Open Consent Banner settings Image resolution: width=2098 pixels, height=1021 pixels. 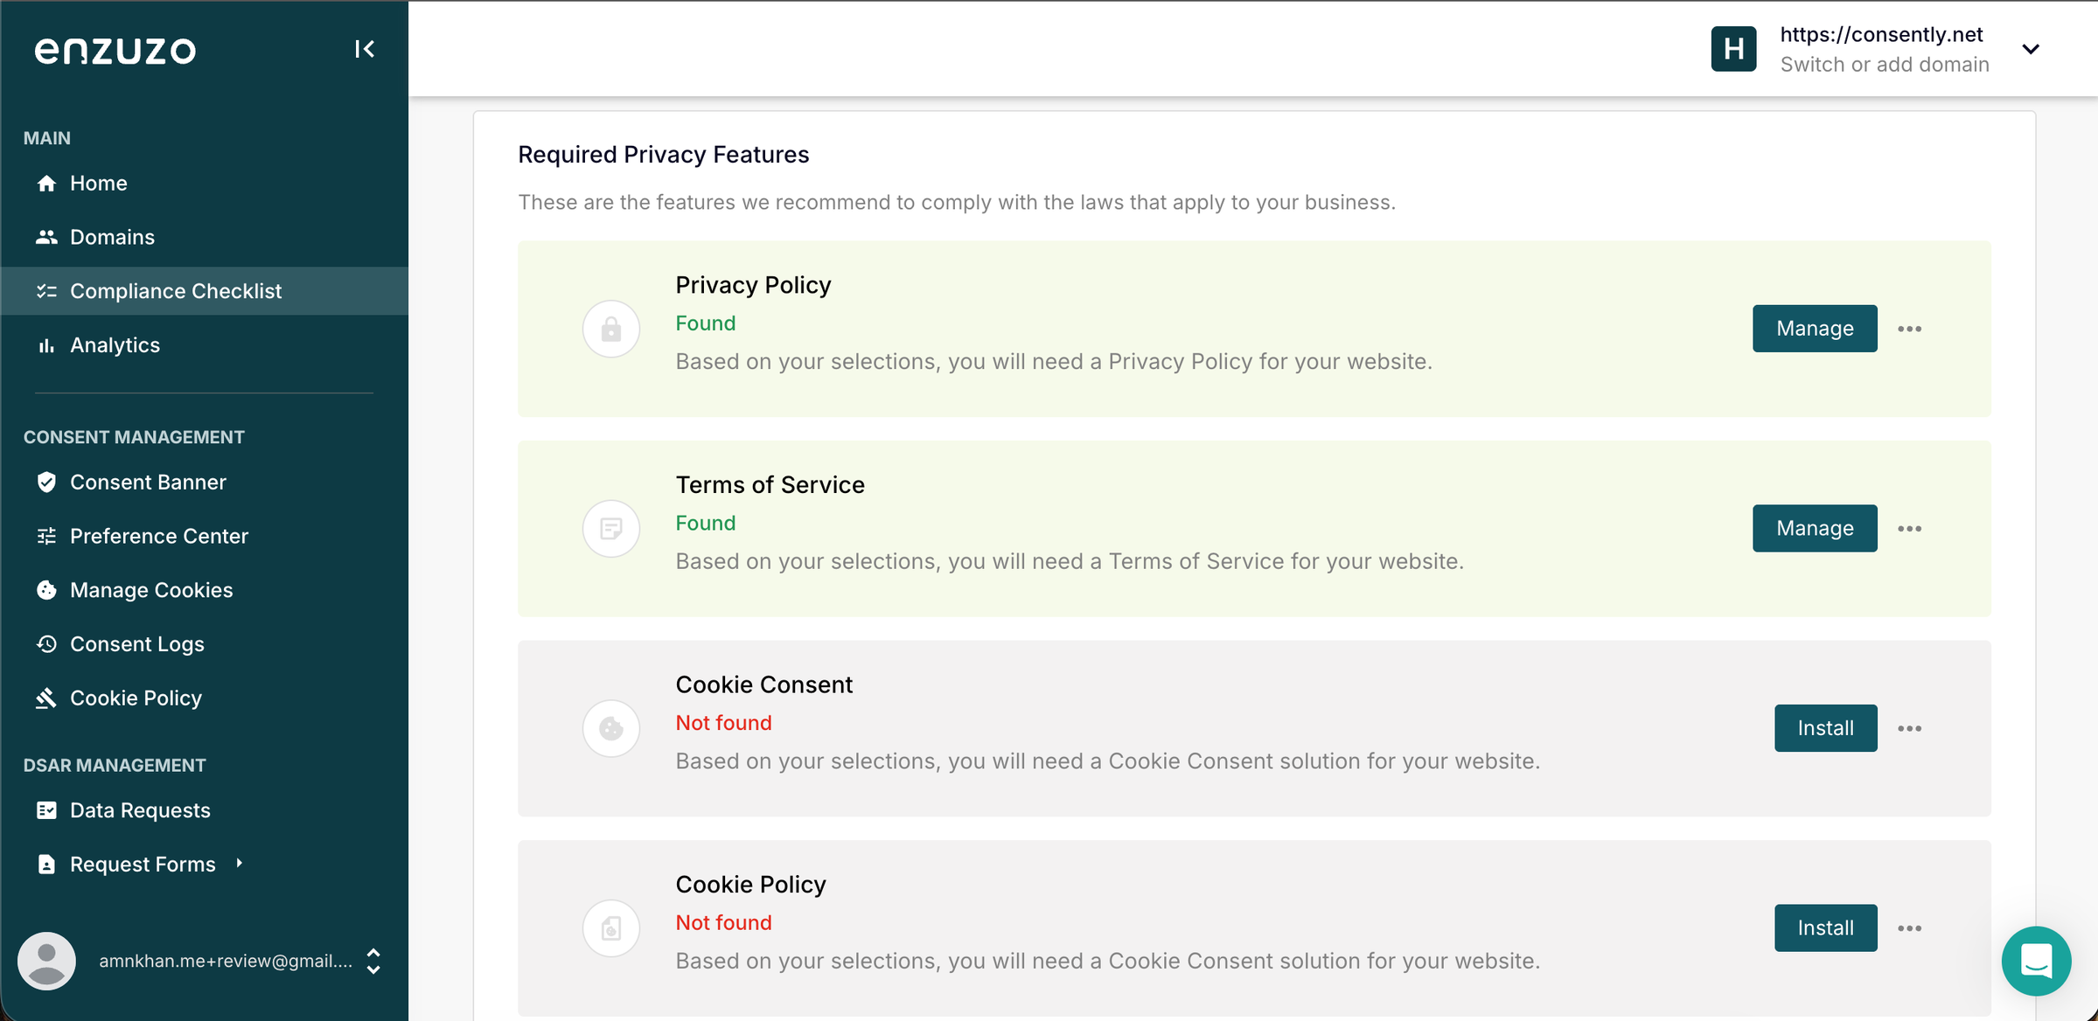pos(205,482)
